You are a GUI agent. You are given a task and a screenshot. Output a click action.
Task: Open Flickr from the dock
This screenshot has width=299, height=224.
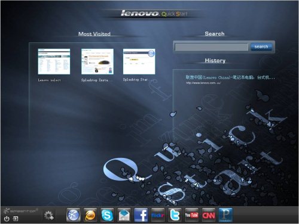click(x=158, y=215)
